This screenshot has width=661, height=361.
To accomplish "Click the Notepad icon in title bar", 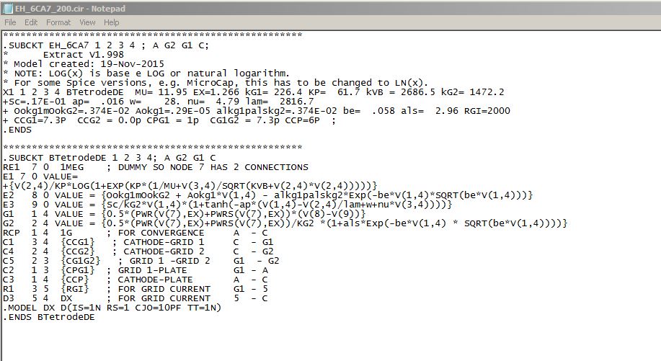I will tap(7, 9).
